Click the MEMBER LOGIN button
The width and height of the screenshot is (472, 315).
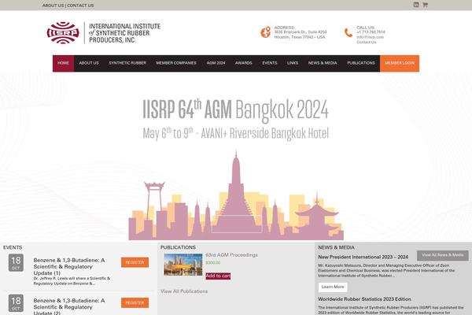coord(400,63)
